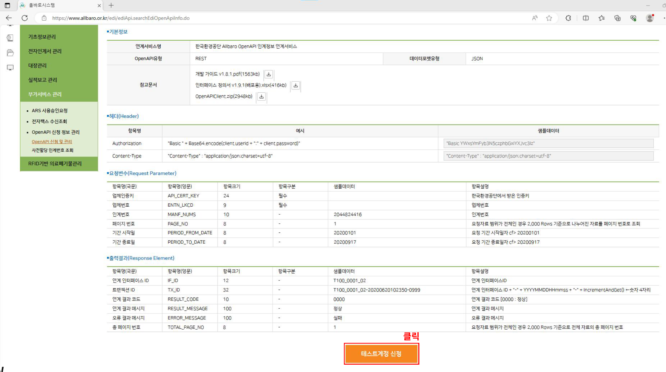666x372 pixels.
Task: Open the read aloud icon in address bar
Action: tap(535, 18)
